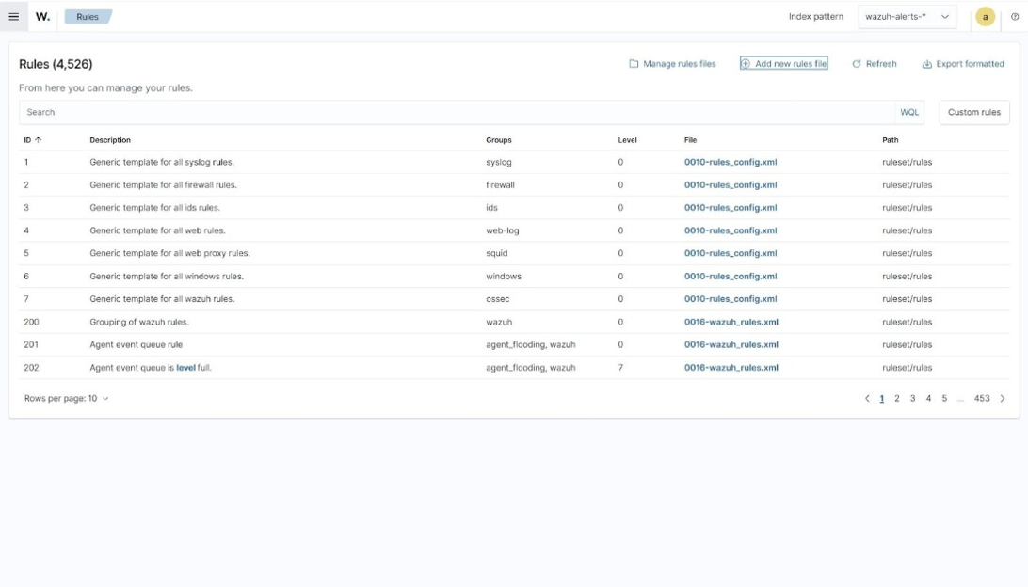Click 'Generic template for all ids rules.'
Image resolution: width=1028 pixels, height=587 pixels.
[x=154, y=208]
